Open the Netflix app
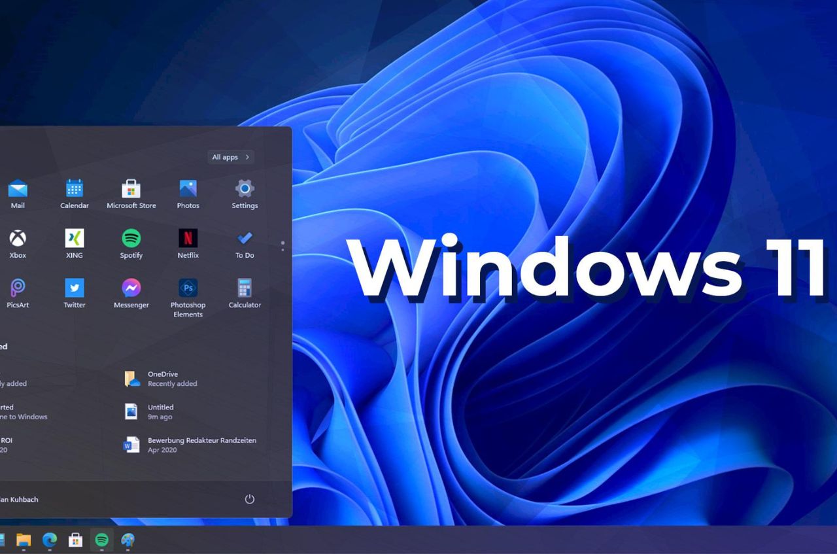Image resolution: width=837 pixels, height=554 pixels. click(188, 244)
